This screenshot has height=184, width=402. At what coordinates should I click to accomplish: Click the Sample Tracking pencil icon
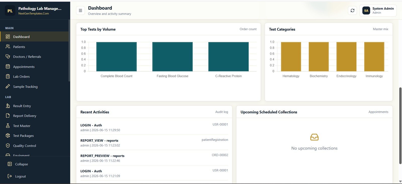pyautogui.click(x=8, y=86)
